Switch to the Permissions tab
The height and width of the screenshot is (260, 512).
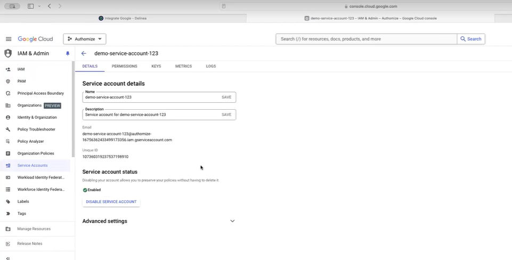pos(124,66)
